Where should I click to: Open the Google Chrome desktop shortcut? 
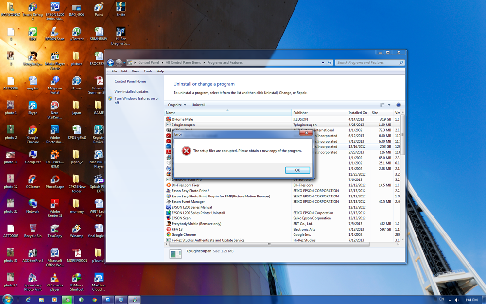pos(33,134)
